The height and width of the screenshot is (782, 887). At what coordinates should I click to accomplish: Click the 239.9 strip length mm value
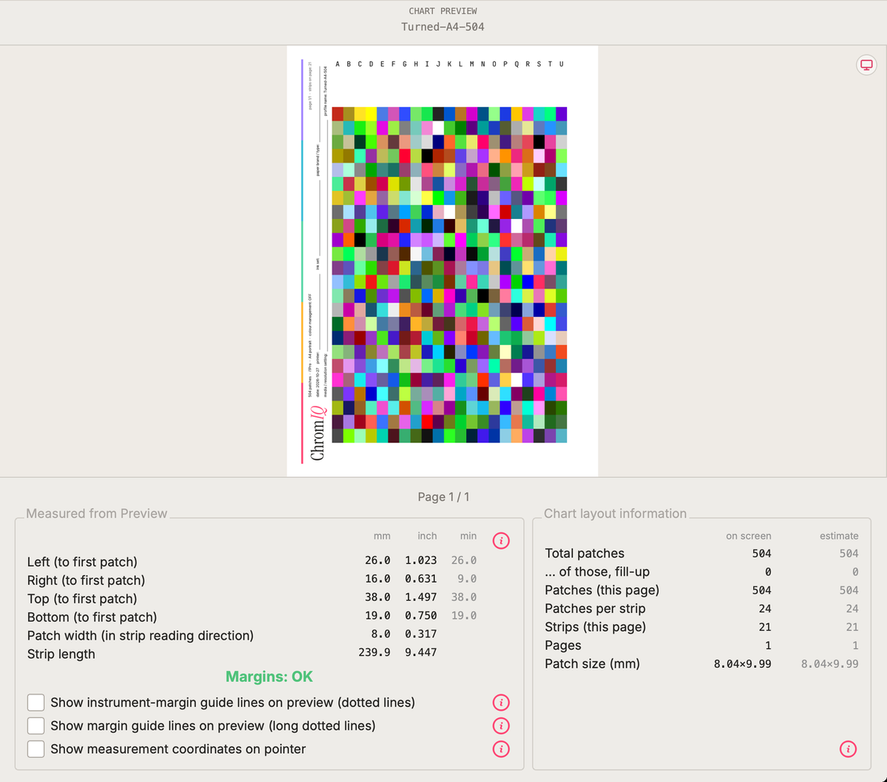point(374,652)
